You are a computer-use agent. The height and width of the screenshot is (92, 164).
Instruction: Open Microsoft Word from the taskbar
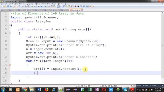[39, 90]
